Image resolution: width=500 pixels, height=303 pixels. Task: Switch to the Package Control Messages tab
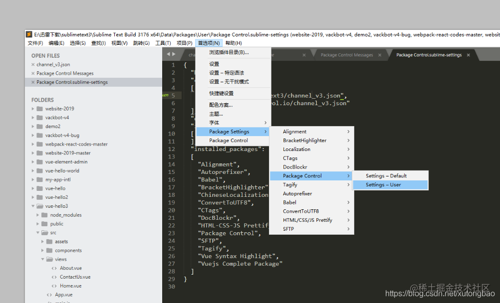pos(347,55)
